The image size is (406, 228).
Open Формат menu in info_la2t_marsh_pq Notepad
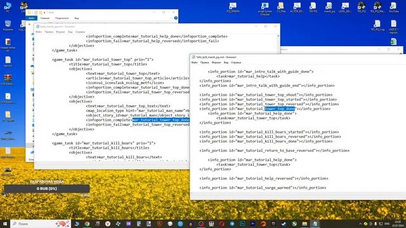pyautogui.click(x=216, y=62)
